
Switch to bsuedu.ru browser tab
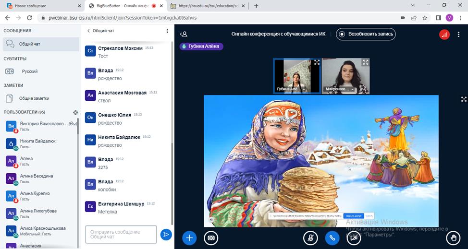[208, 6]
